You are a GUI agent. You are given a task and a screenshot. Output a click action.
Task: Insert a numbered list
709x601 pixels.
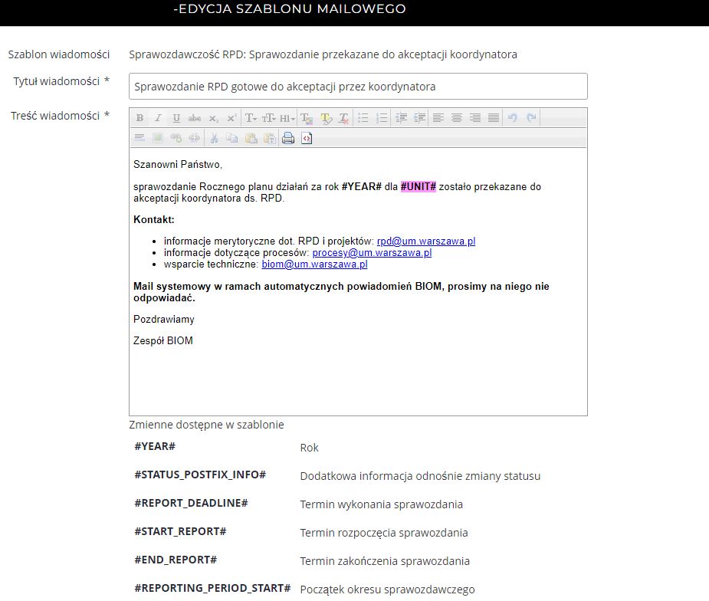(382, 118)
